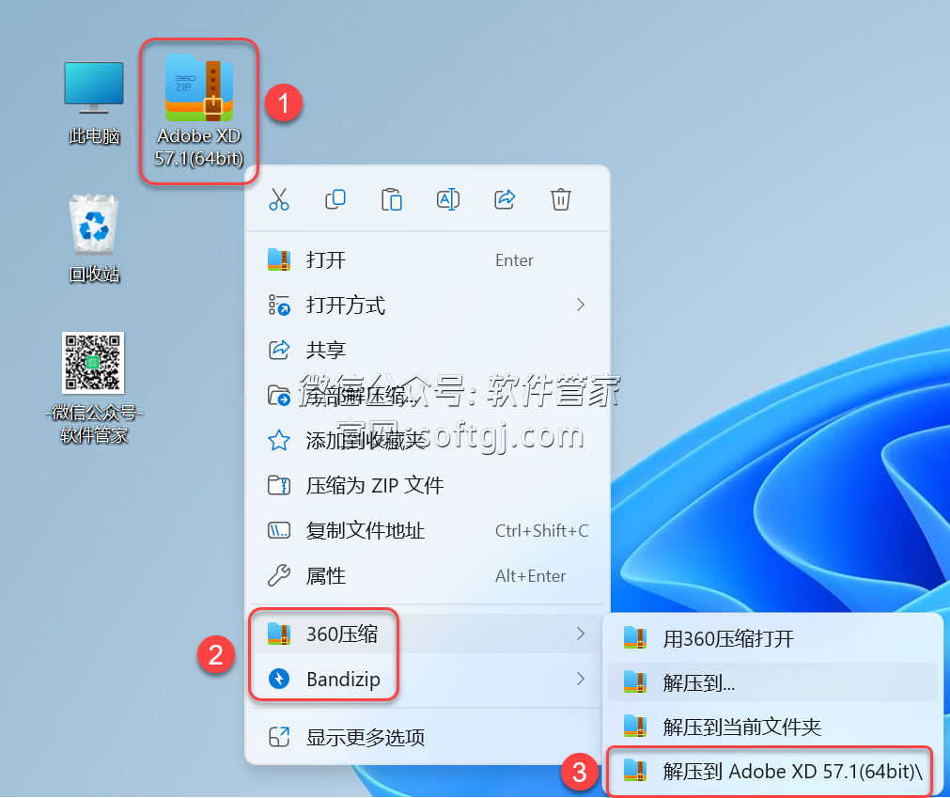Click the icon beside 打开方式
Screen dimensions: 950x798
click(279, 305)
